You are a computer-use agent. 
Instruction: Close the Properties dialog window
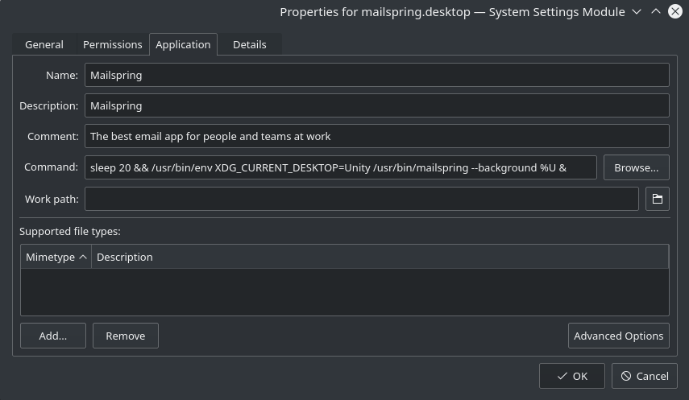[x=675, y=11]
